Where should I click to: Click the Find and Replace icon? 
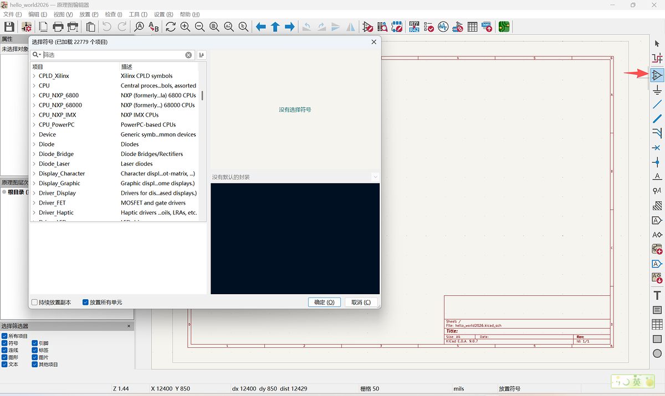click(154, 27)
